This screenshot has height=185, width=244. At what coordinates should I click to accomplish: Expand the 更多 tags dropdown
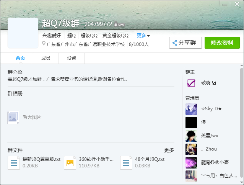click(x=143, y=36)
